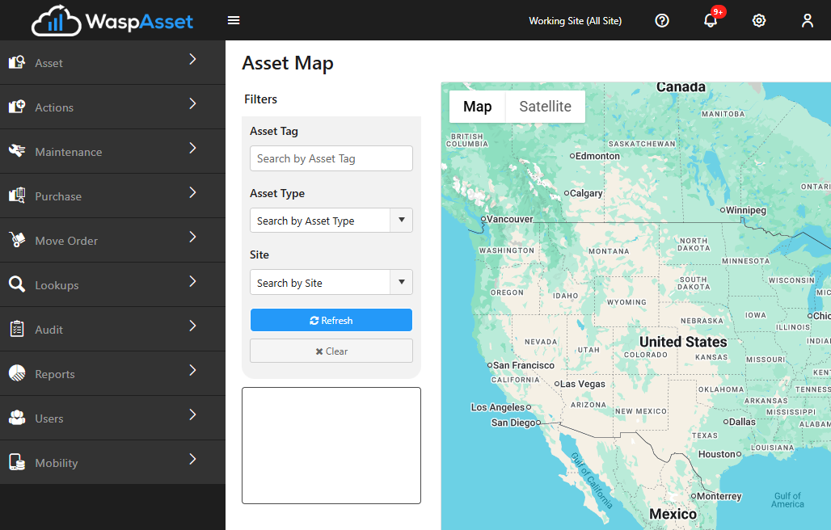Click Monterrey on the map
Image resolution: width=831 pixels, height=530 pixels.
(x=716, y=496)
